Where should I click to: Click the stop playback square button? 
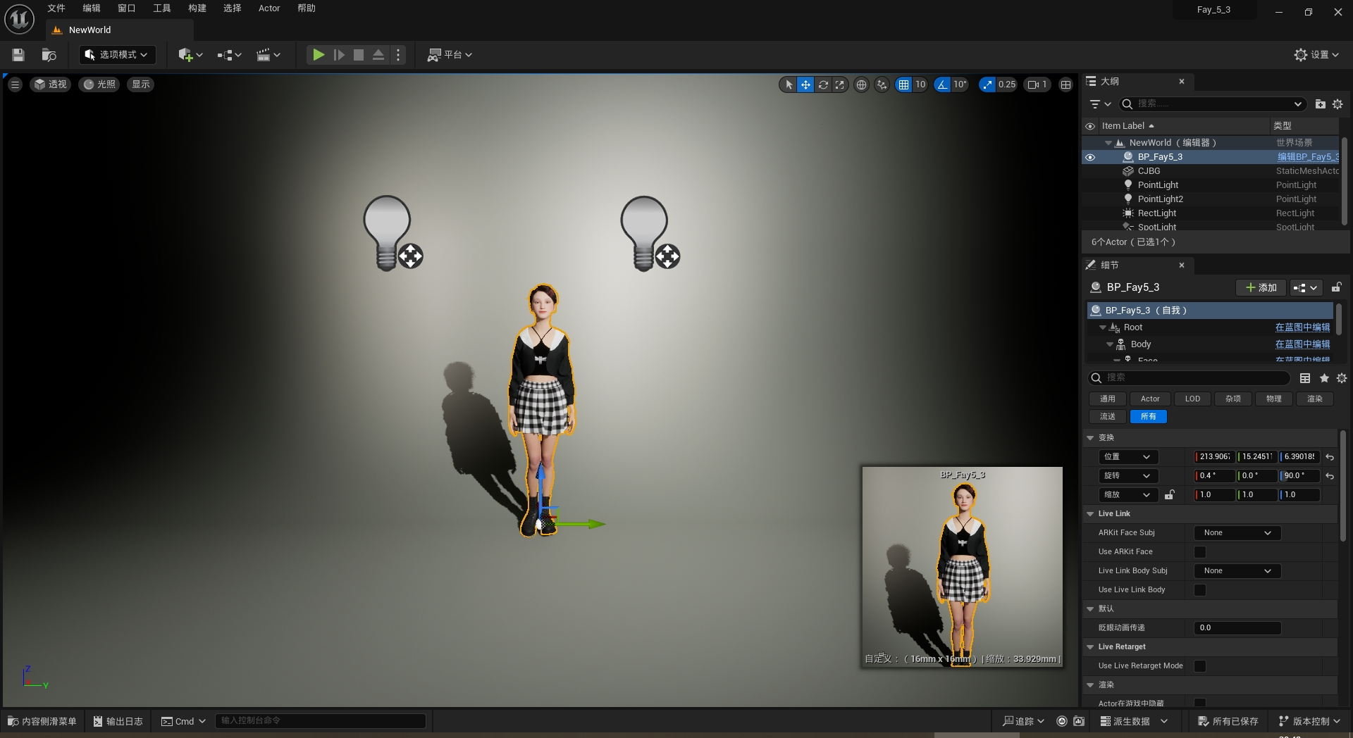point(359,55)
